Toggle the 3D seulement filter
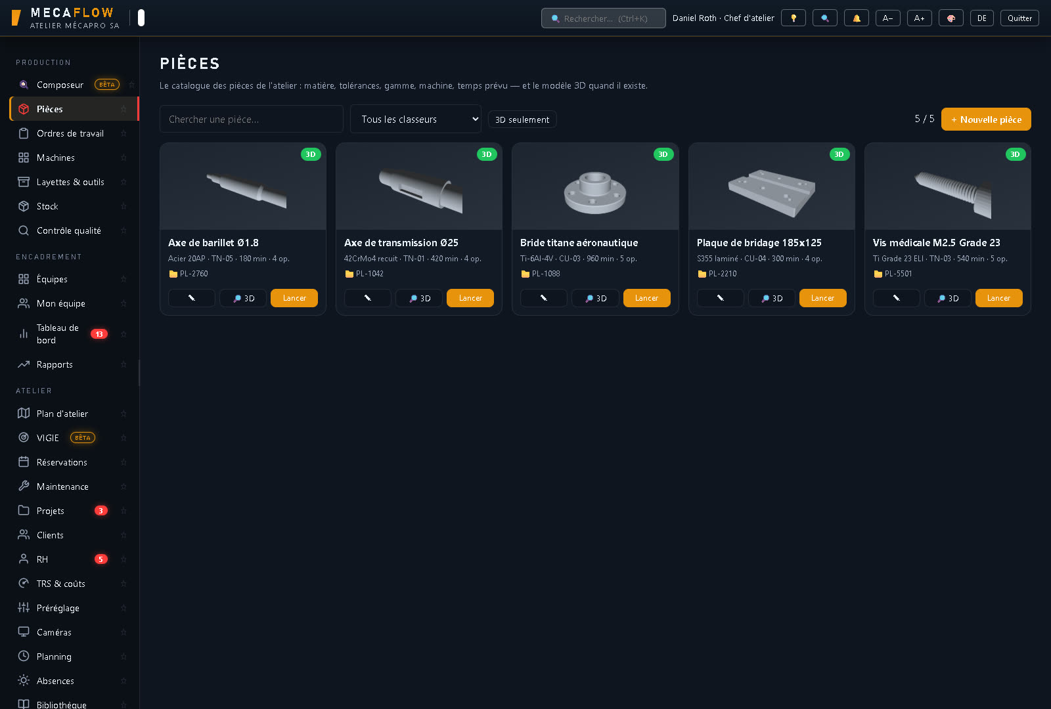The width and height of the screenshot is (1051, 709). click(x=522, y=119)
